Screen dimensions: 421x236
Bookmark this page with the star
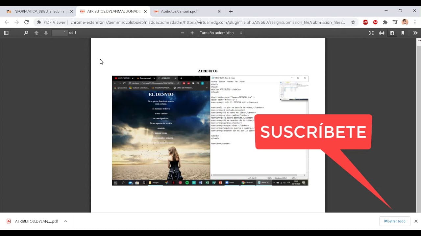(353, 22)
